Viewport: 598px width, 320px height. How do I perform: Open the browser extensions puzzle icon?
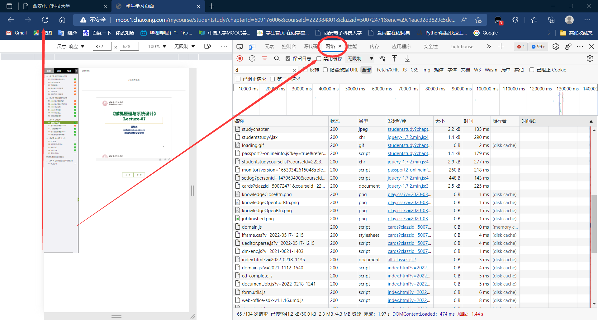pos(515,20)
